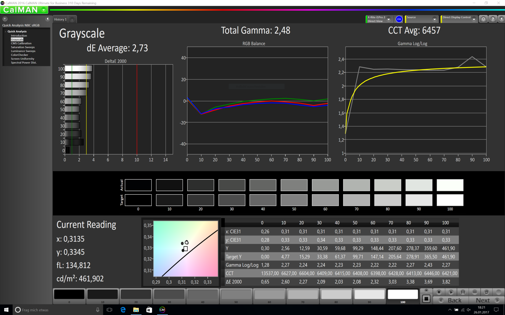Open the CalMAN taskbar icon
This screenshot has height=315, width=505.
pos(162,310)
